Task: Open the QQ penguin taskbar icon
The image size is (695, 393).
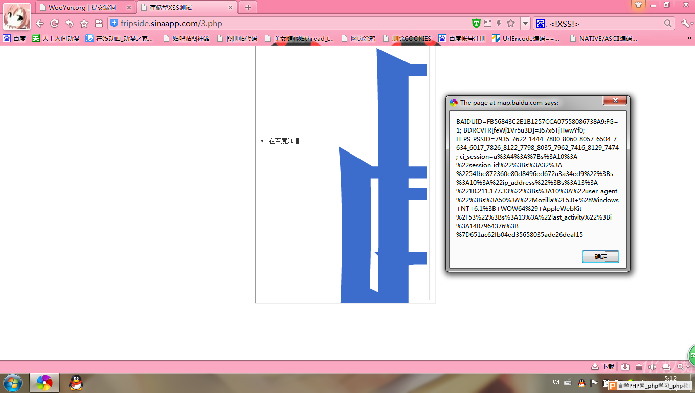Action: coord(76,383)
